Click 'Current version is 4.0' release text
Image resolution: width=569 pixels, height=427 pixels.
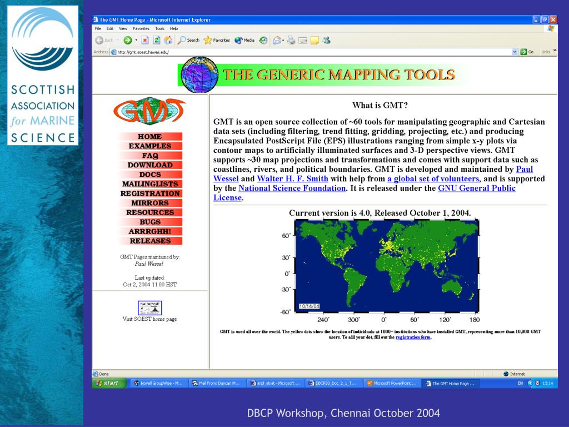[380, 213]
